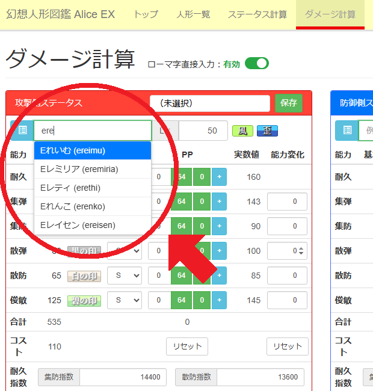This screenshot has height=391, width=373.
Task: Open the attacker doll list icon button
Action: point(22,131)
